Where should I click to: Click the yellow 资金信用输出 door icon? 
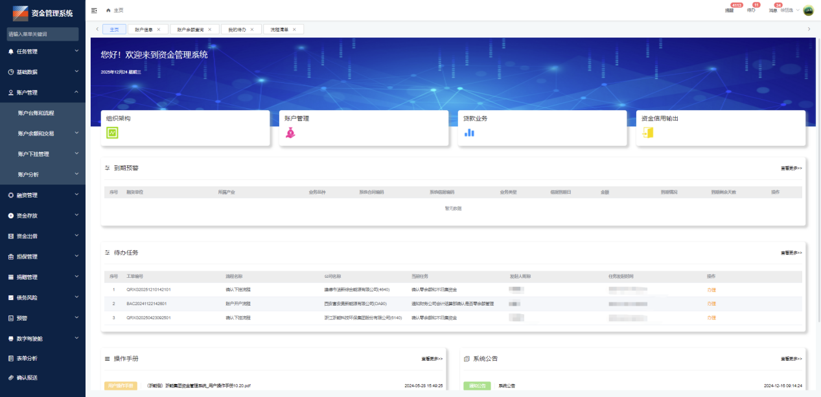click(647, 132)
